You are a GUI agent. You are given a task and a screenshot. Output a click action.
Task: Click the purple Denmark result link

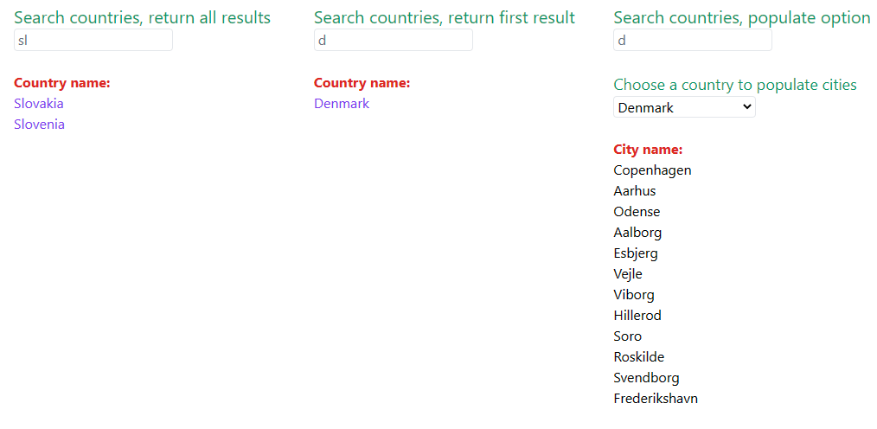coord(342,104)
